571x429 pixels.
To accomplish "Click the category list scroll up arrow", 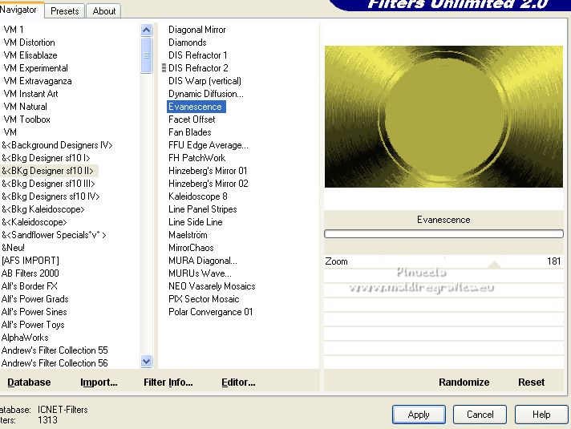I will tap(147, 30).
